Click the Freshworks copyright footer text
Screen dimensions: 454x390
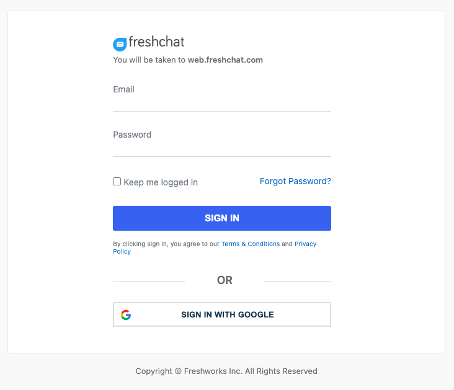coord(226,371)
